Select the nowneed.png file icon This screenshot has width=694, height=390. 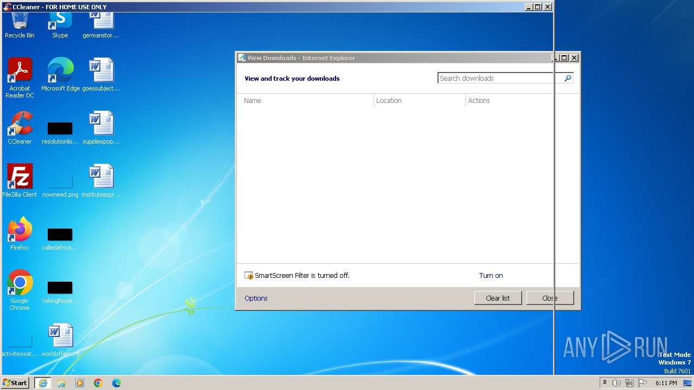(60, 185)
